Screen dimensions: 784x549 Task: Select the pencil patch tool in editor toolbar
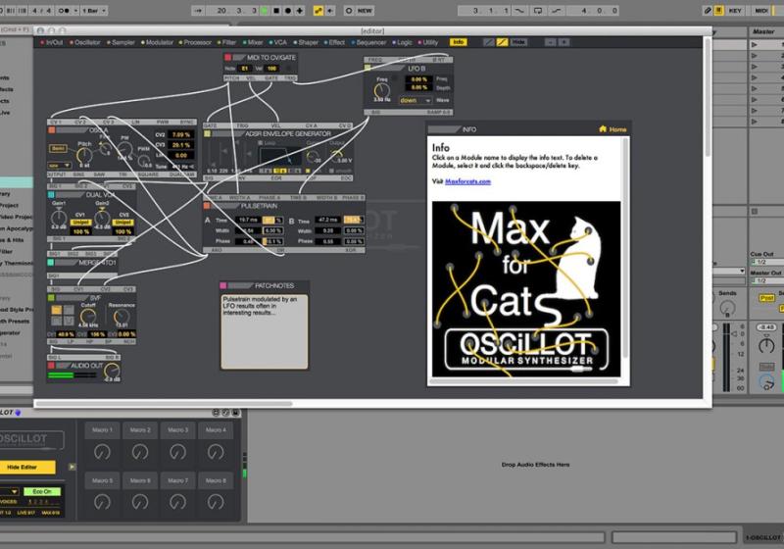click(x=501, y=42)
